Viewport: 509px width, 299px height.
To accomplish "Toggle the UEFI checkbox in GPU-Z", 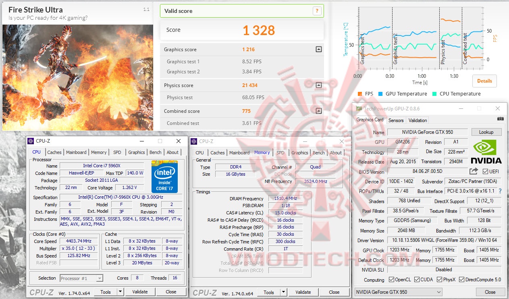I will 485,172.
